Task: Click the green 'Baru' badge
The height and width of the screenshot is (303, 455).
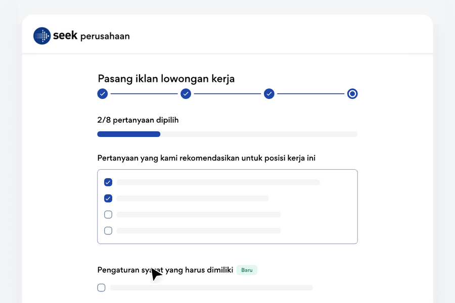Action: click(247, 270)
